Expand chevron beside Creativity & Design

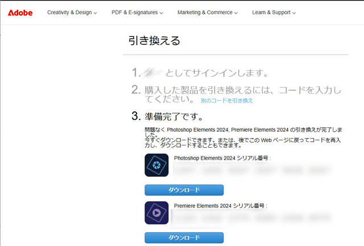click(x=95, y=13)
